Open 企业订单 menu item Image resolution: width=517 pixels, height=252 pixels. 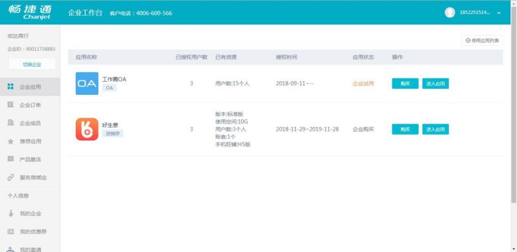pyautogui.click(x=30, y=105)
